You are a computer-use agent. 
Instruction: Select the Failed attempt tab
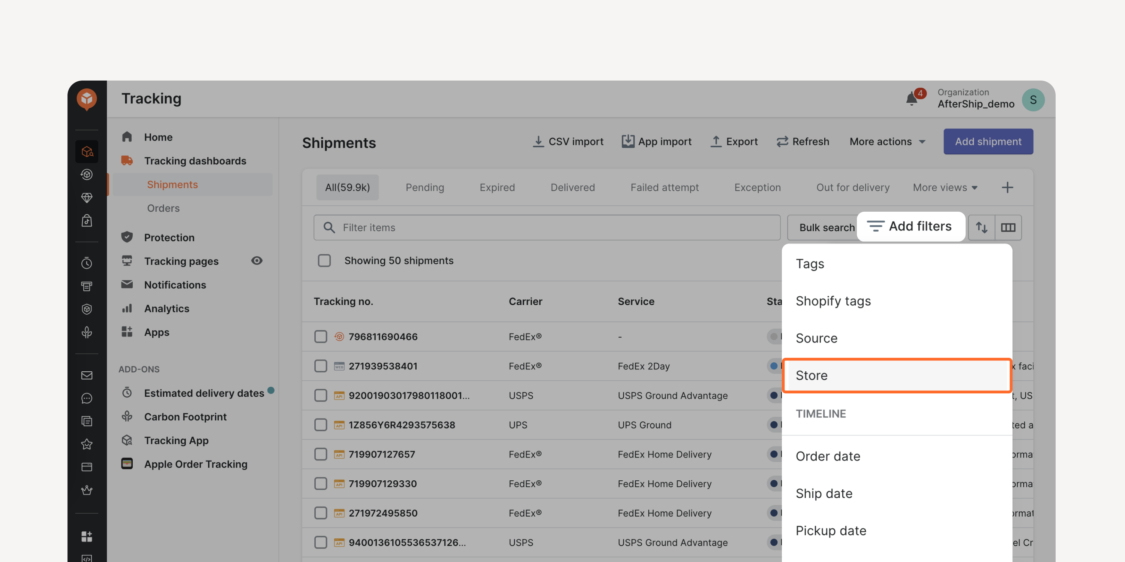(x=664, y=187)
